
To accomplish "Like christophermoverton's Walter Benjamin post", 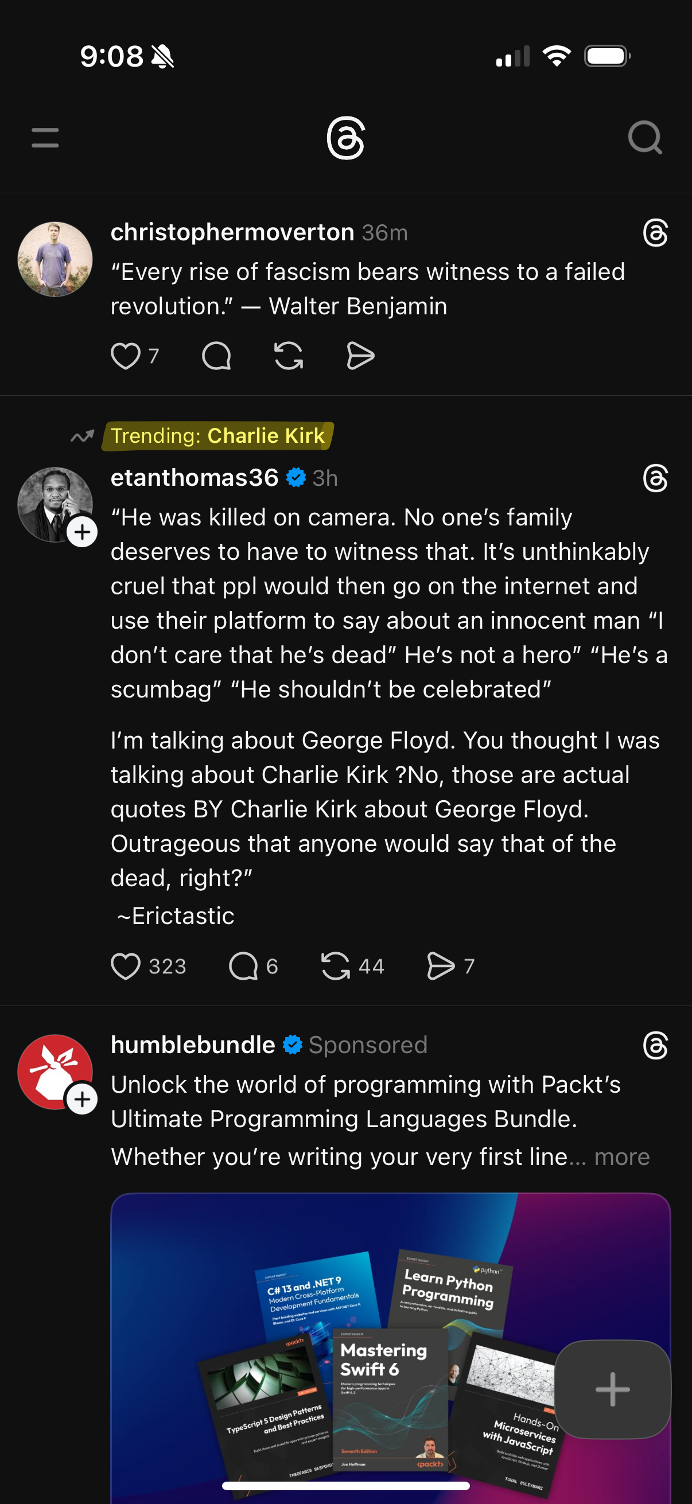I will click(126, 356).
